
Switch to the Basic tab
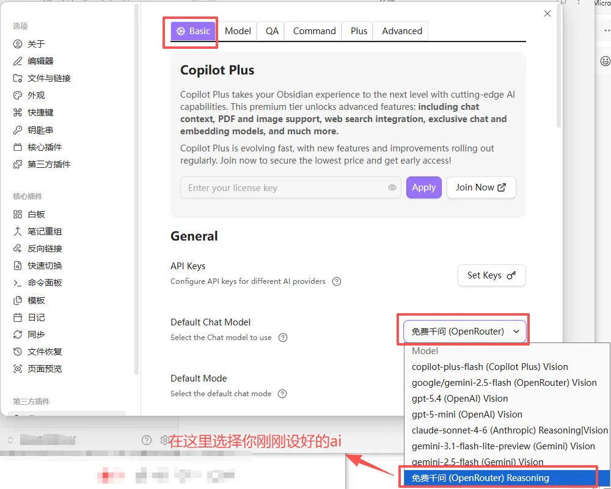click(193, 31)
